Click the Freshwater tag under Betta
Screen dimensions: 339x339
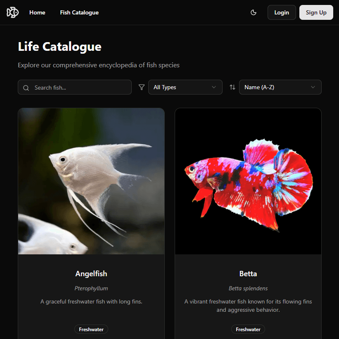click(x=248, y=329)
